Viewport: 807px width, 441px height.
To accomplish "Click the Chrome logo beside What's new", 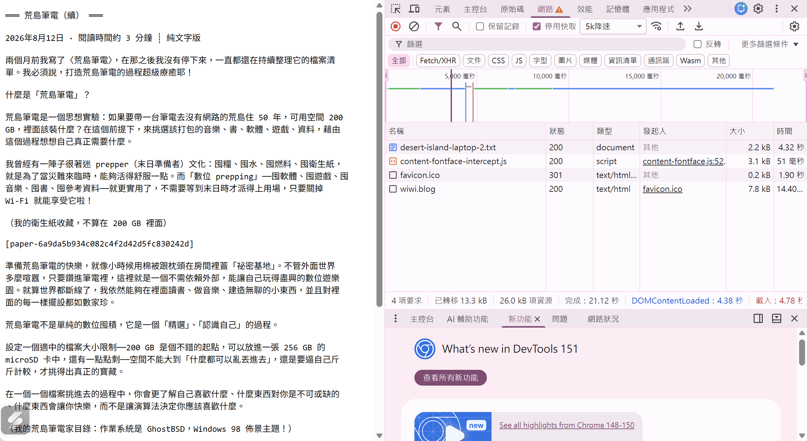I will click(425, 349).
